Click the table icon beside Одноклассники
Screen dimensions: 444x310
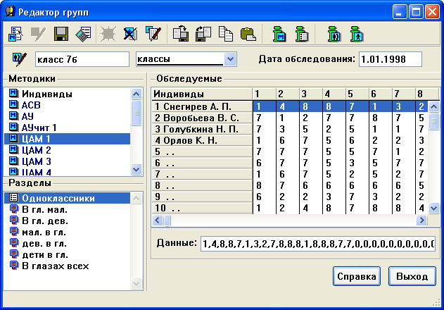13,198
